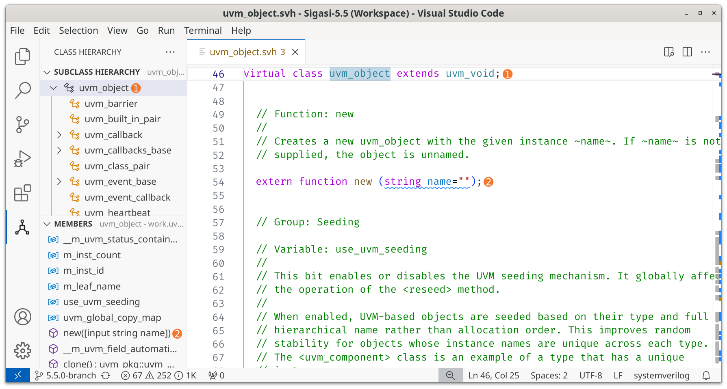Open the Manage gear icon
This screenshot has width=727, height=389.
click(x=22, y=351)
